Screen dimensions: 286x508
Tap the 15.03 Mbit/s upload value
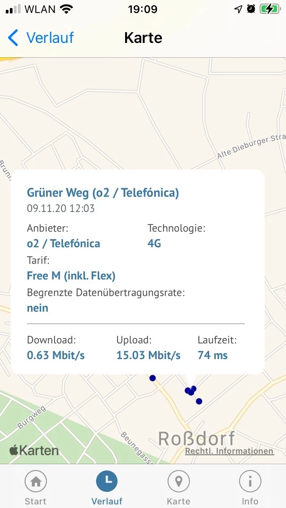(148, 356)
